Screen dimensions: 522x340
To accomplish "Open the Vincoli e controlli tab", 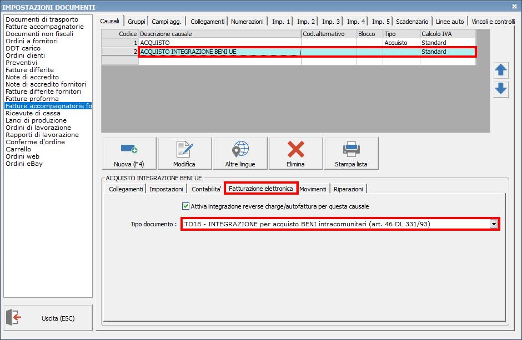I will click(x=493, y=22).
